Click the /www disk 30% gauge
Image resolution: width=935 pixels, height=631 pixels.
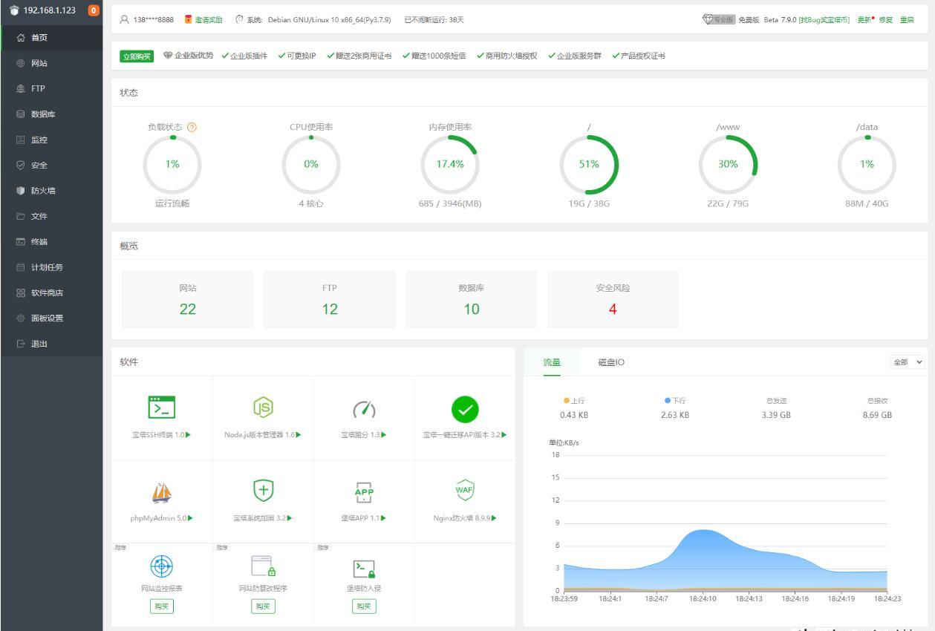(728, 164)
